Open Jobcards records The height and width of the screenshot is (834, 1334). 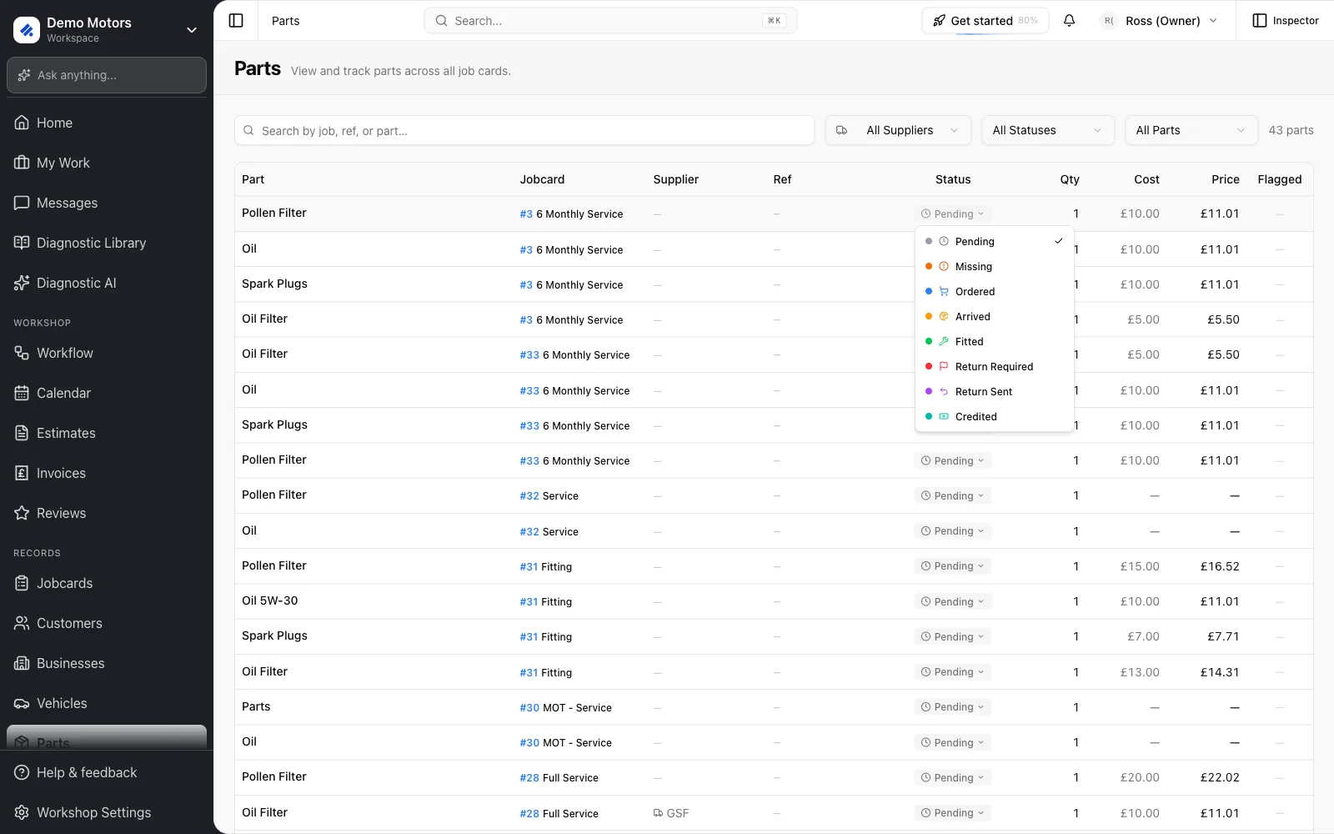[x=107, y=583]
